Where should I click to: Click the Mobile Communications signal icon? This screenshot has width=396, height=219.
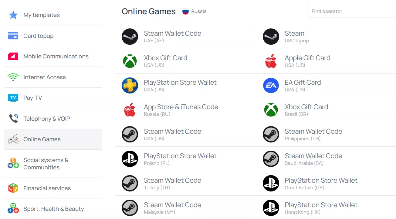[x=13, y=56]
